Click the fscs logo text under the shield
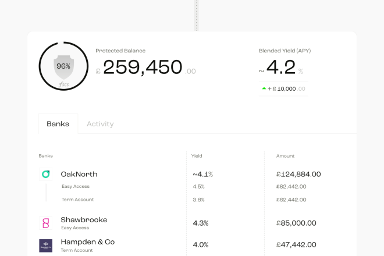The width and height of the screenshot is (384, 256). tap(64, 84)
